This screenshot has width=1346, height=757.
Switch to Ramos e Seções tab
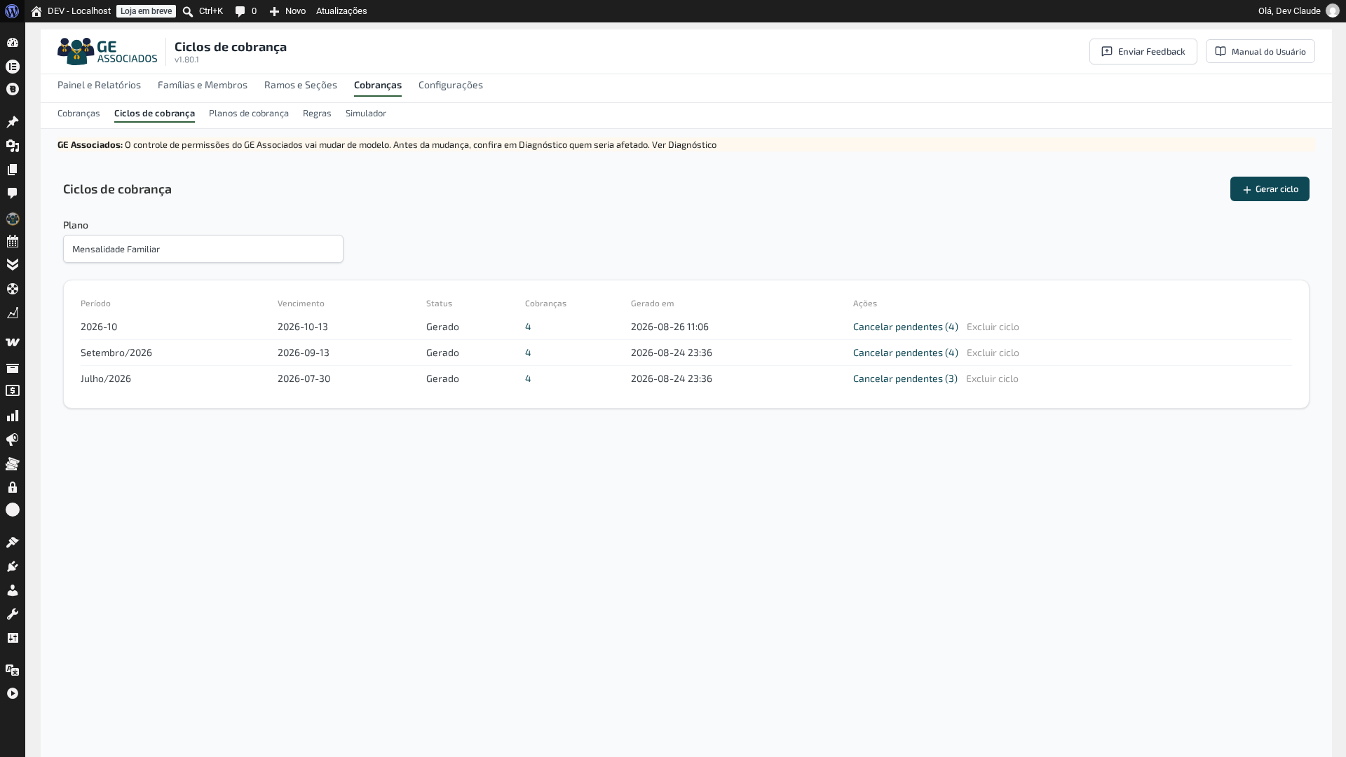coord(301,85)
